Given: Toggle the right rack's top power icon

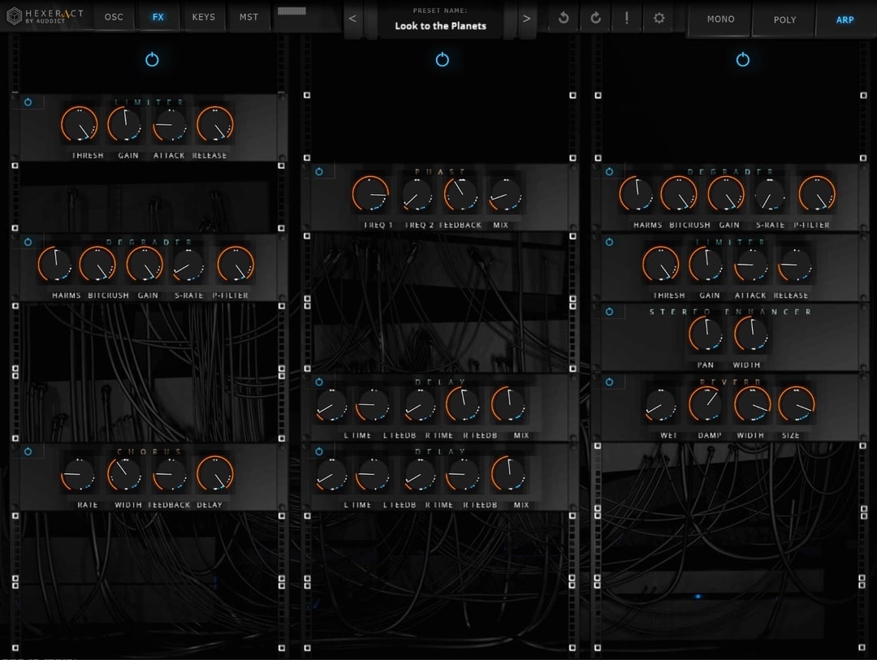Looking at the screenshot, I should (742, 59).
